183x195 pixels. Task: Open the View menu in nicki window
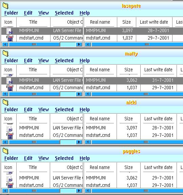pyautogui.click(x=43, y=109)
